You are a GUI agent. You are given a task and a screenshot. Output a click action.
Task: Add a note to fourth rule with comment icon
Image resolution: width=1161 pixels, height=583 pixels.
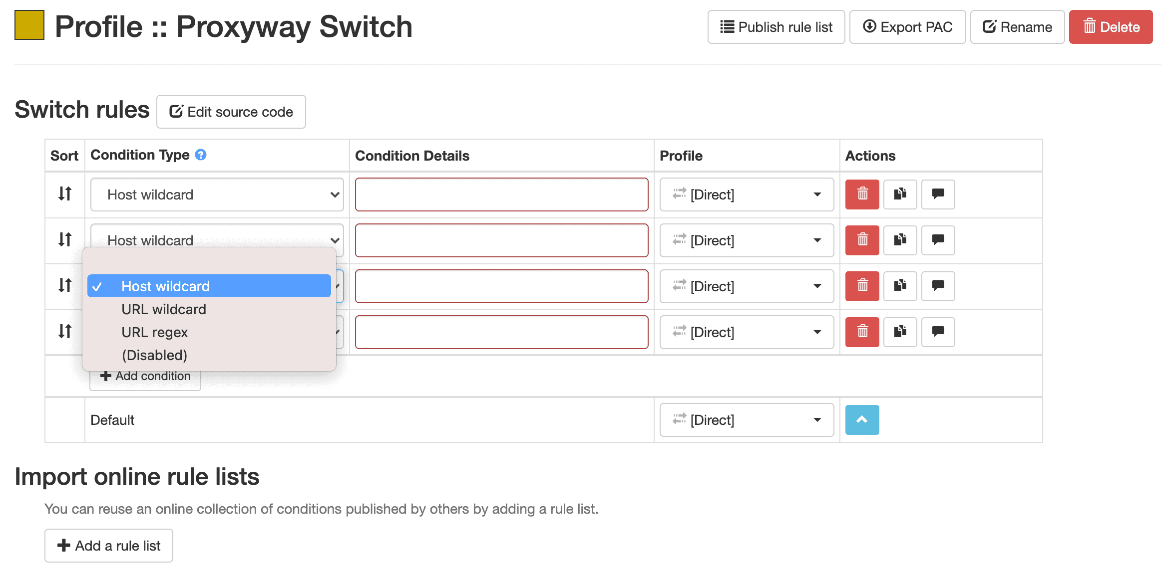938,332
